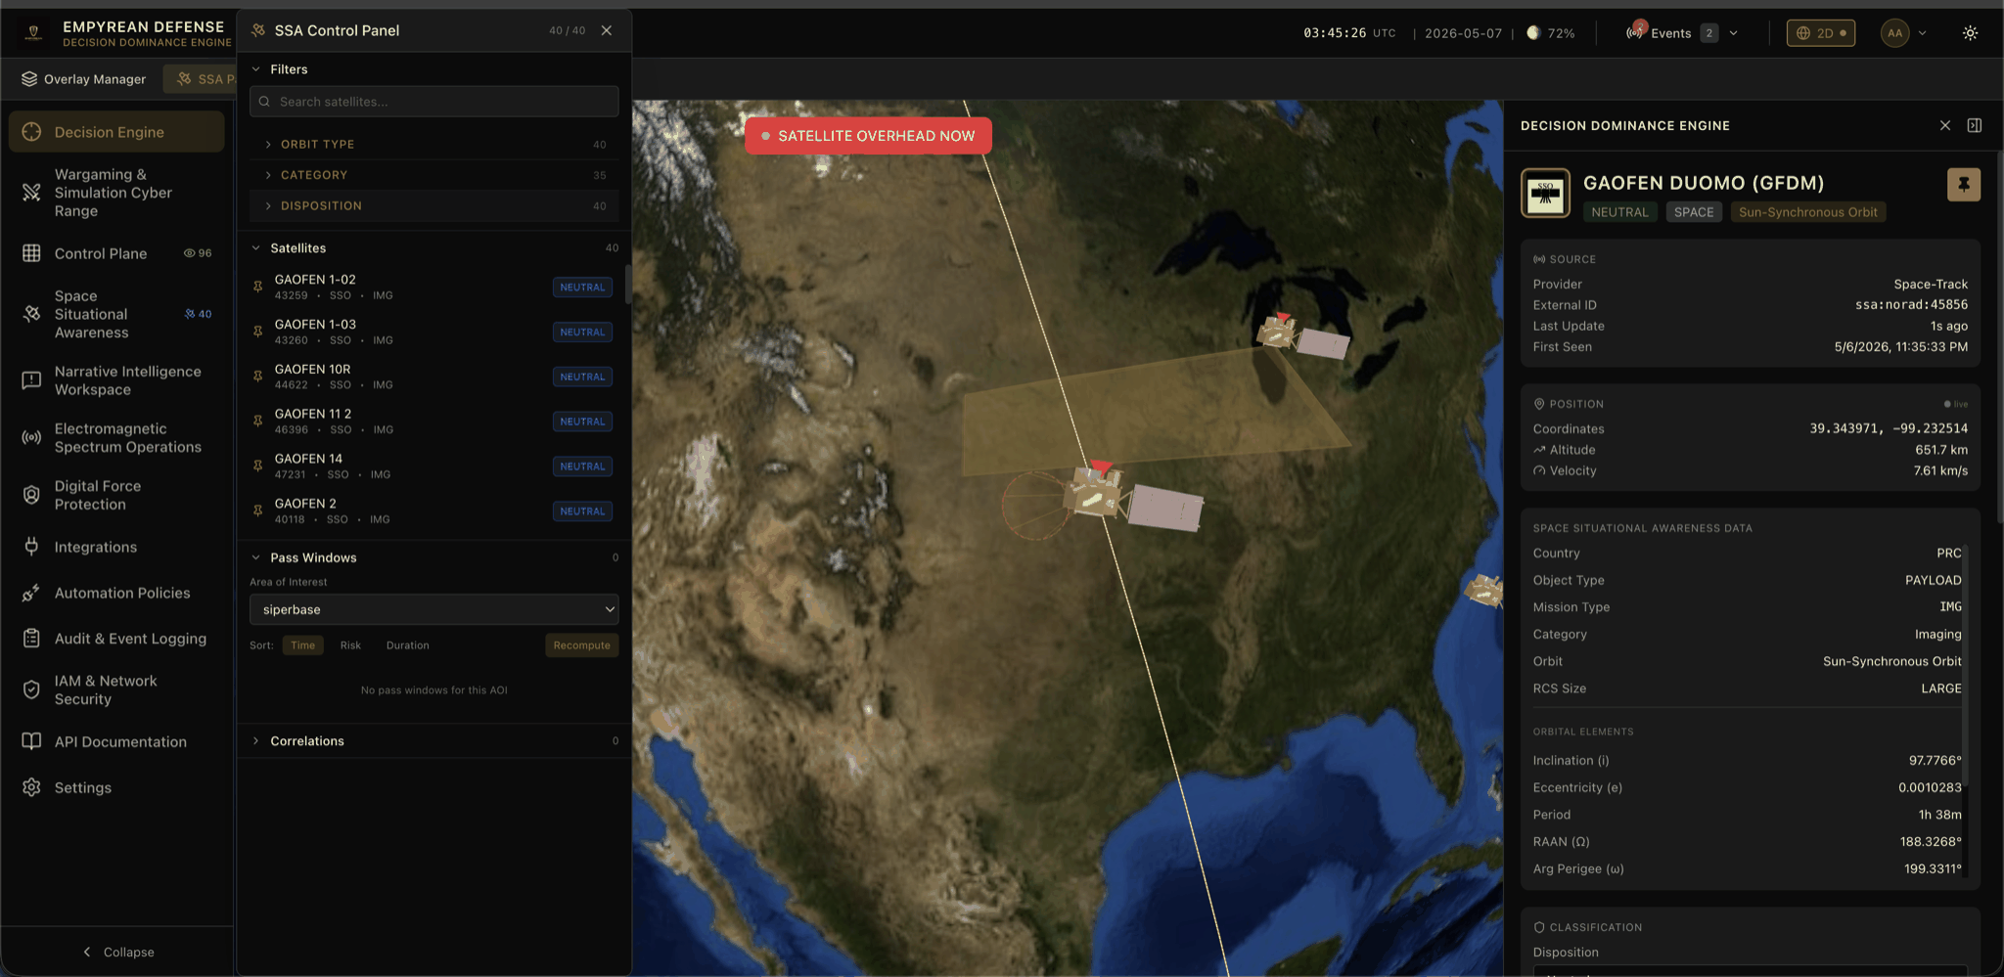2004x977 pixels.
Task: Open Space Situational Awareness section
Action: click(116, 314)
